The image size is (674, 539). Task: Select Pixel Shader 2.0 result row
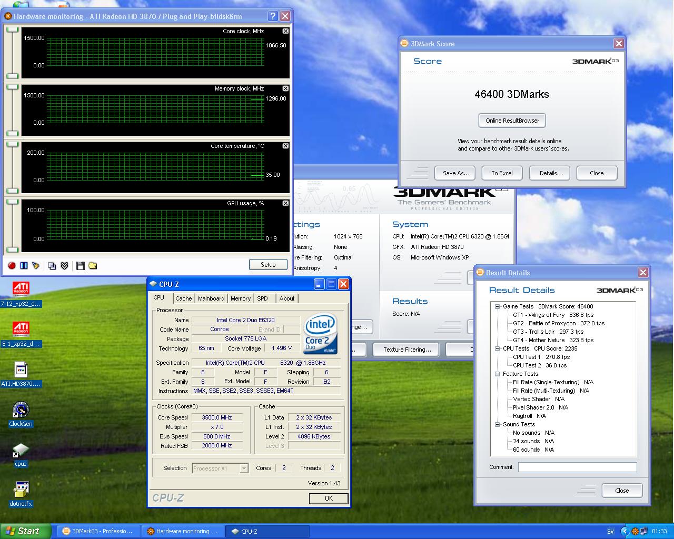(540, 407)
